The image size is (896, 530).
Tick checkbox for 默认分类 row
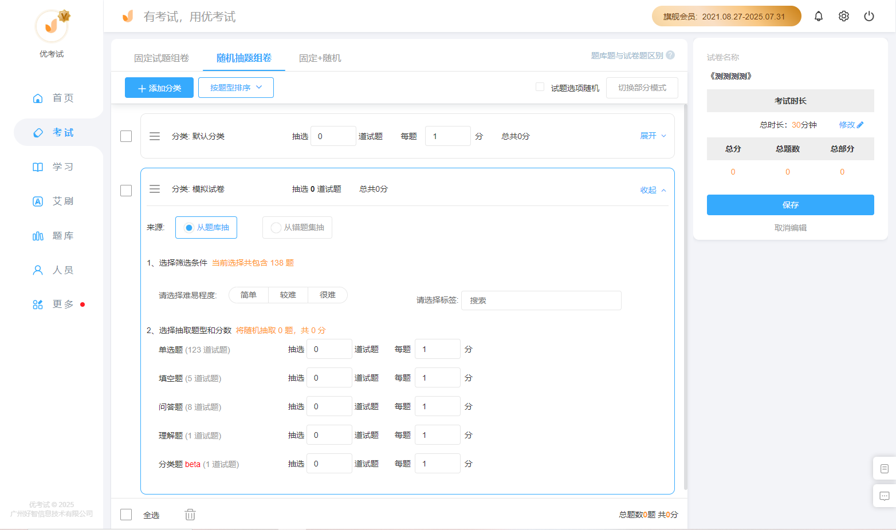(126, 136)
